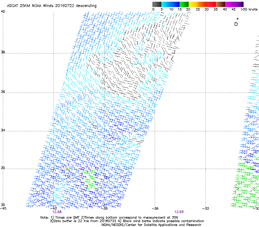259x227 pixels.
Task: Click the latitude label '38'
Action: 3,52
